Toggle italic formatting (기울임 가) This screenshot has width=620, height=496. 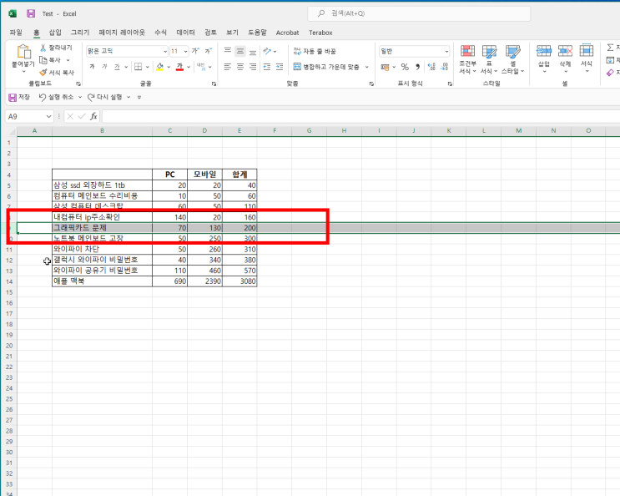coord(105,67)
